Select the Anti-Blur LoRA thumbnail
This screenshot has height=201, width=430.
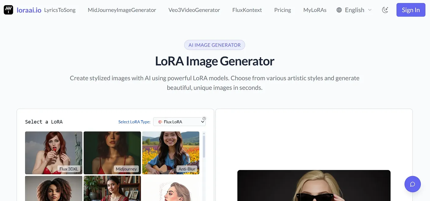point(171,153)
